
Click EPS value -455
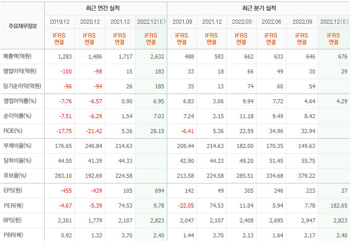pyautogui.click(x=66, y=191)
